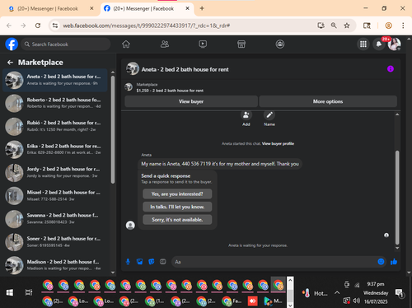412x308 pixels.
Task: Click the site information icon
Action: tap(55, 26)
